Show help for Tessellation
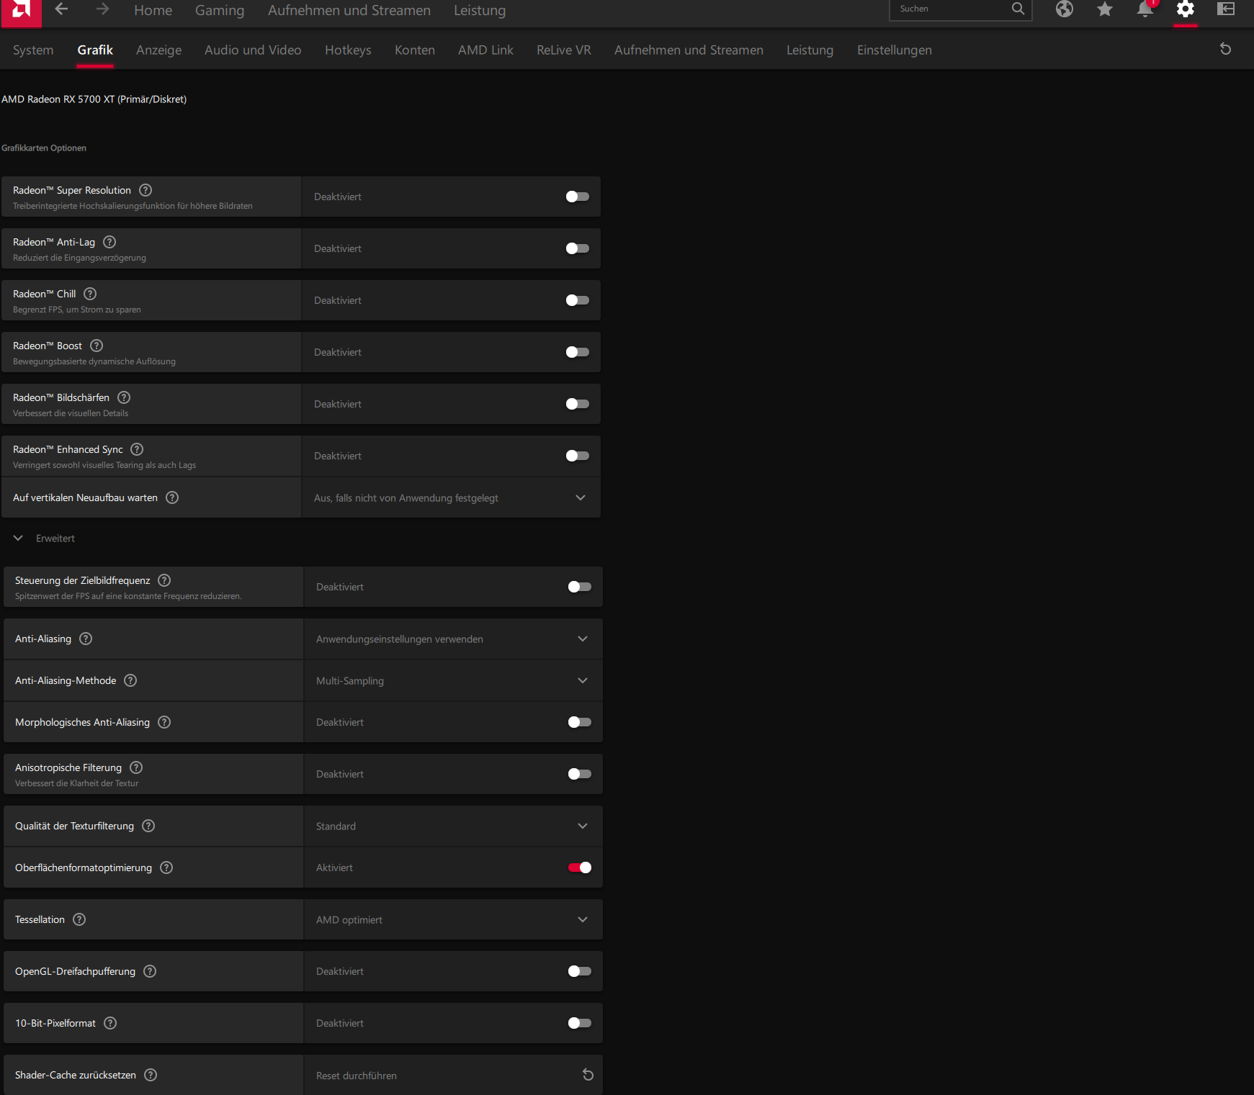The height and width of the screenshot is (1095, 1254). pos(79,919)
